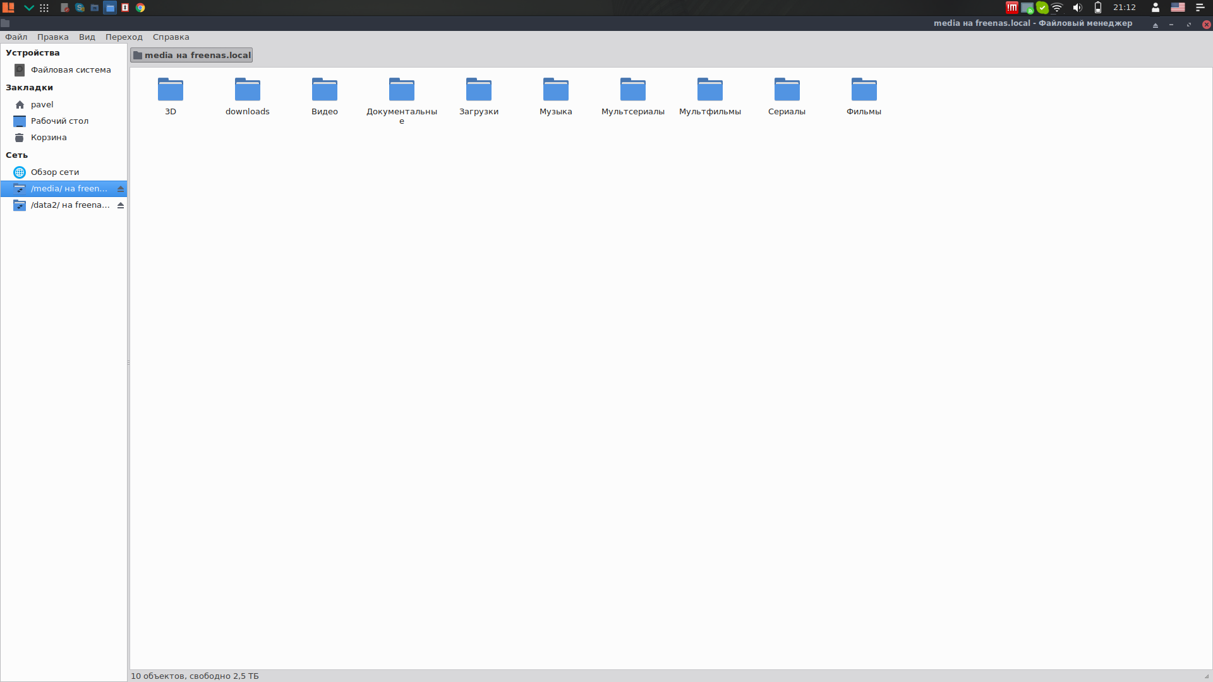Select the Мультсериалы folder

tap(632, 90)
